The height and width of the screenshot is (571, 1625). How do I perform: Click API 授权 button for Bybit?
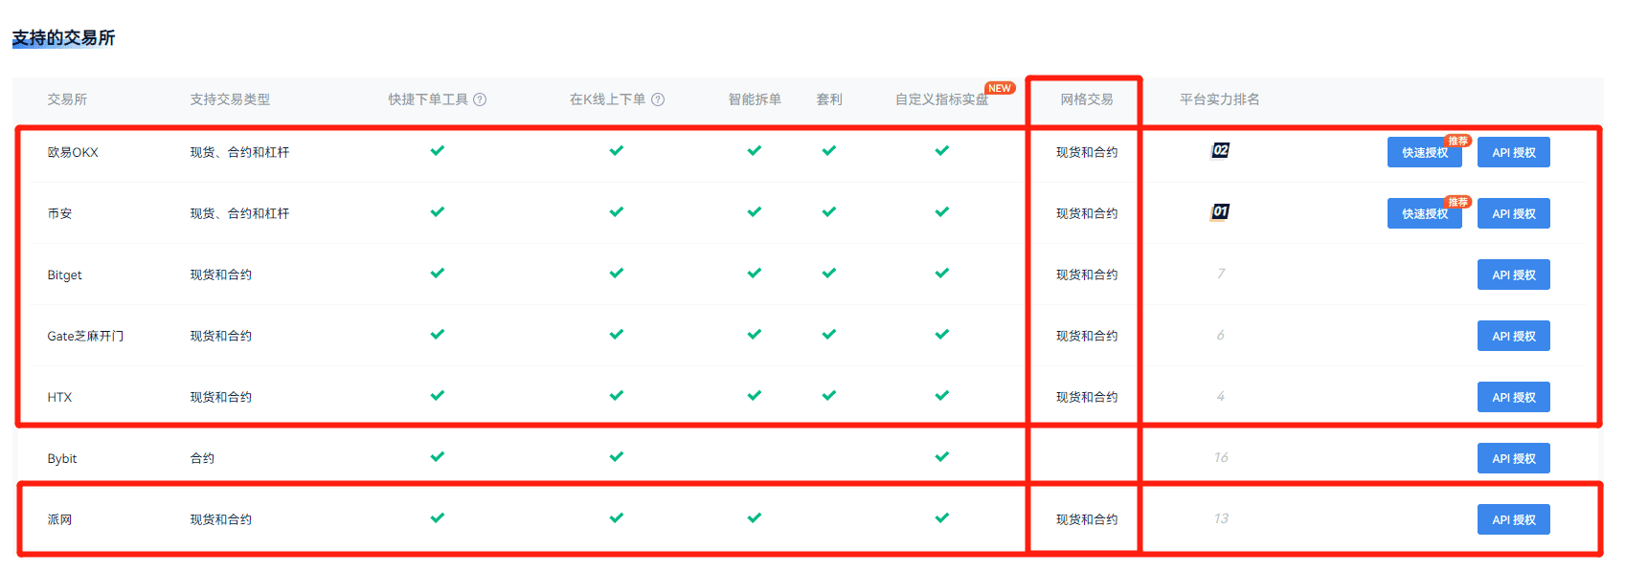click(1514, 459)
